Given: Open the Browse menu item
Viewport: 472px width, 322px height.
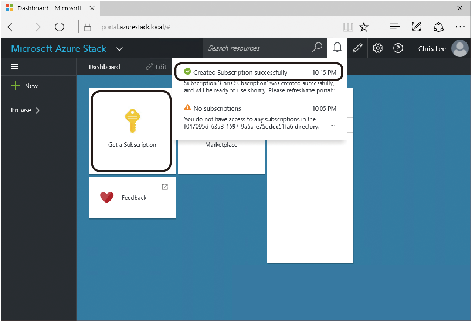Looking at the screenshot, I should [x=25, y=110].
